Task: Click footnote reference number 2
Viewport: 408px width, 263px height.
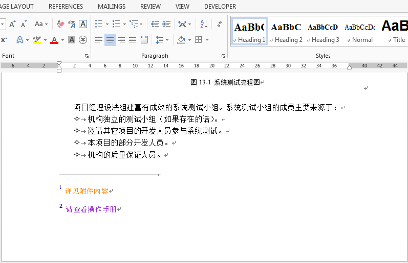Action: point(61,206)
